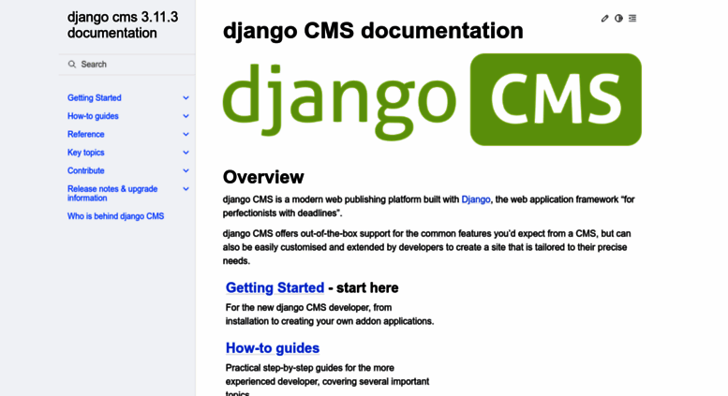Follow the Django link in the overview

coord(475,199)
